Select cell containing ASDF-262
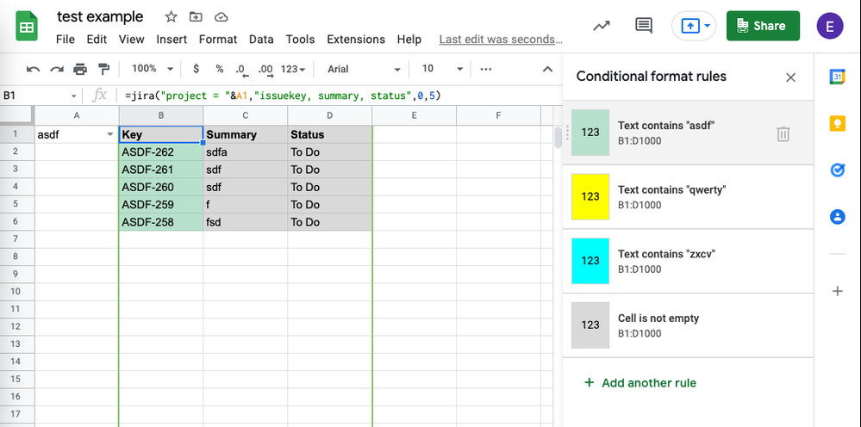Image resolution: width=861 pixels, height=427 pixels. [x=161, y=152]
